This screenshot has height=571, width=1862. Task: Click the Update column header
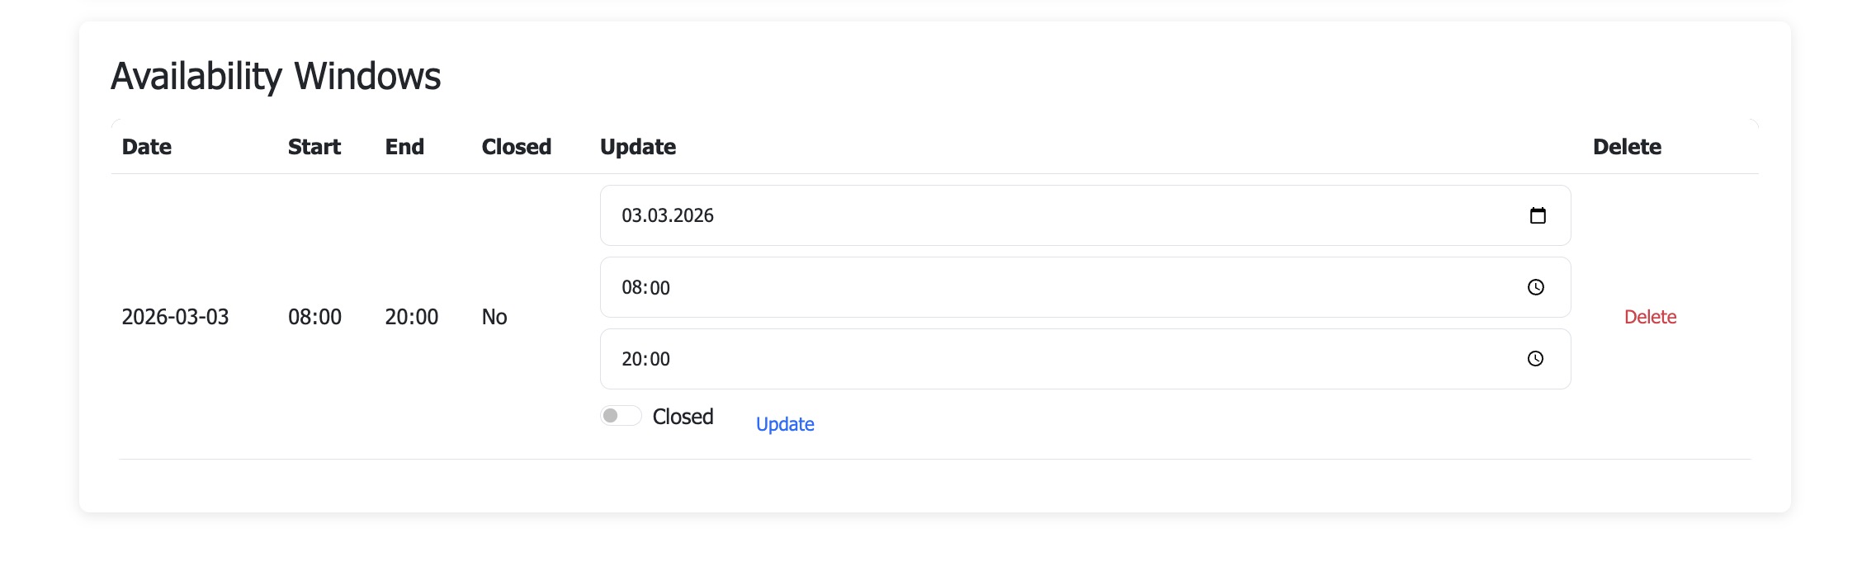click(x=638, y=147)
